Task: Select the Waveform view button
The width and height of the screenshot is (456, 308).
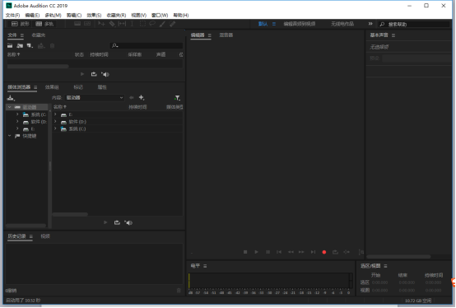Action: [20, 24]
